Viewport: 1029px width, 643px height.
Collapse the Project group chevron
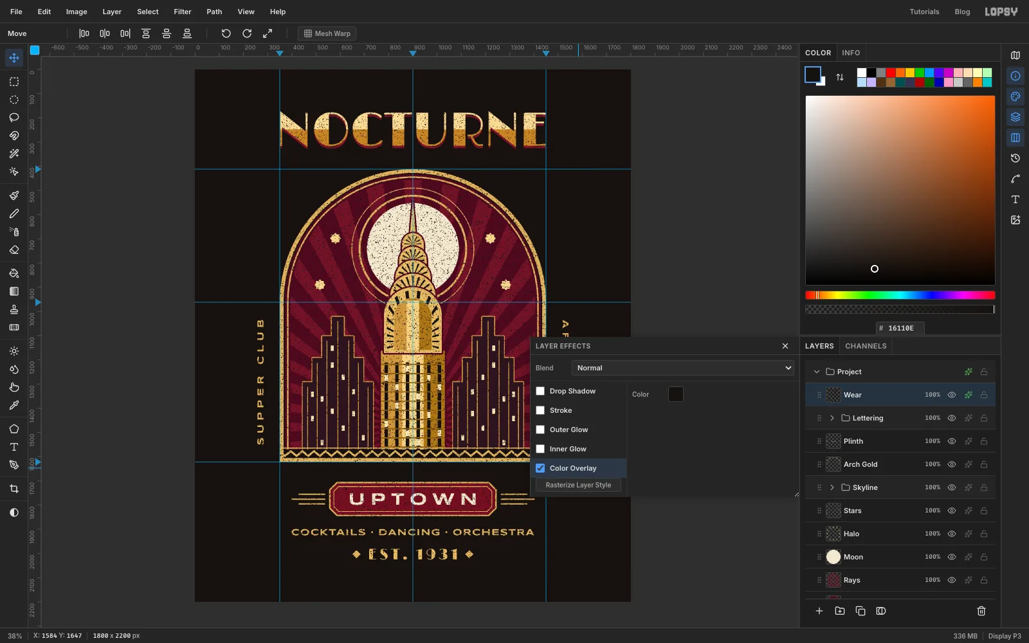click(817, 372)
